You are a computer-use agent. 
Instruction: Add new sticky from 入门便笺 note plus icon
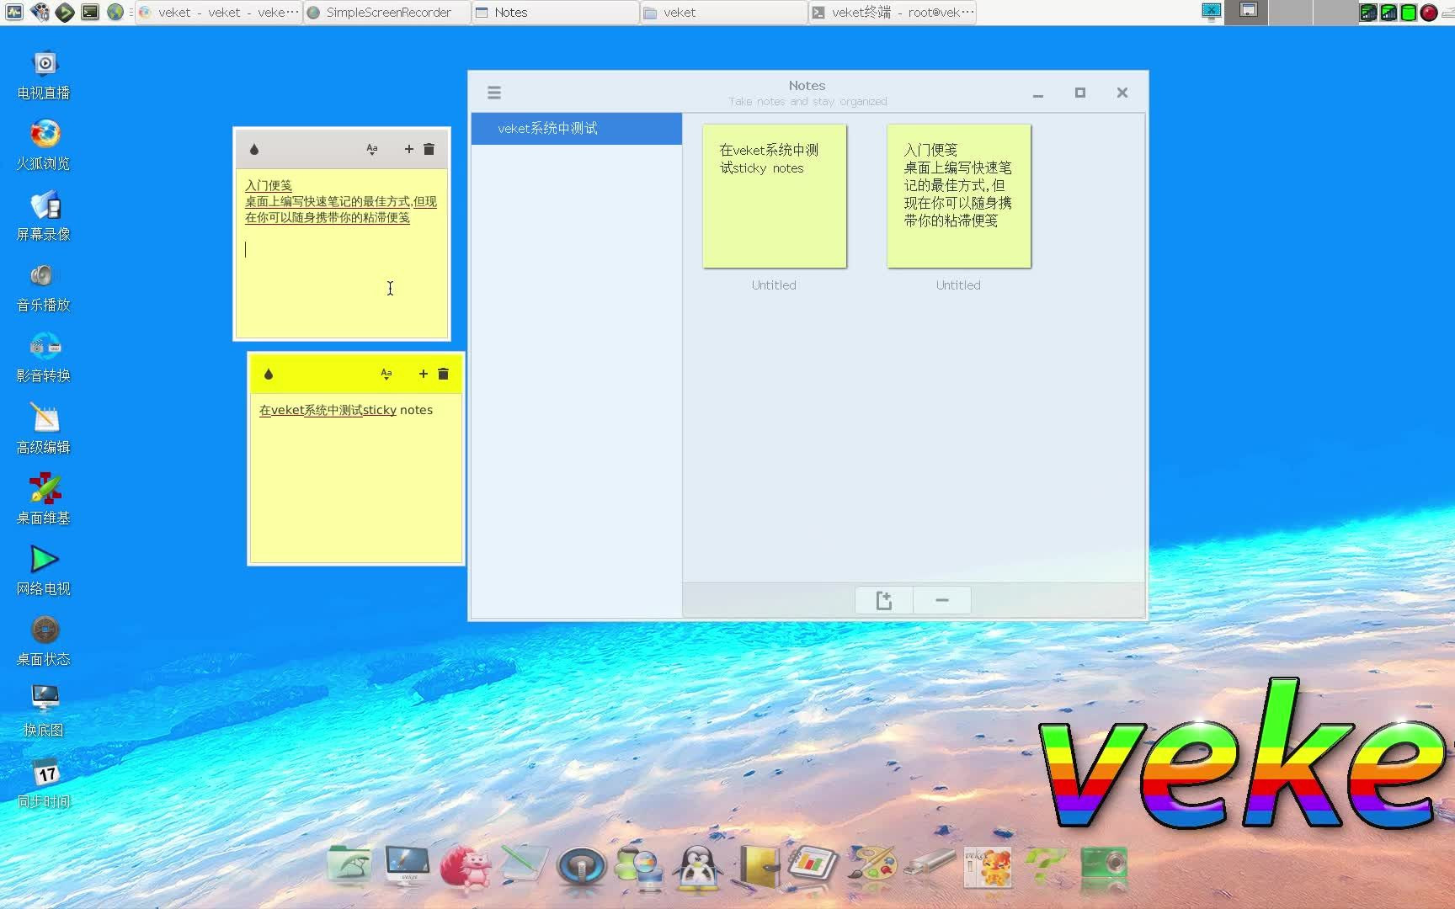[x=409, y=149]
